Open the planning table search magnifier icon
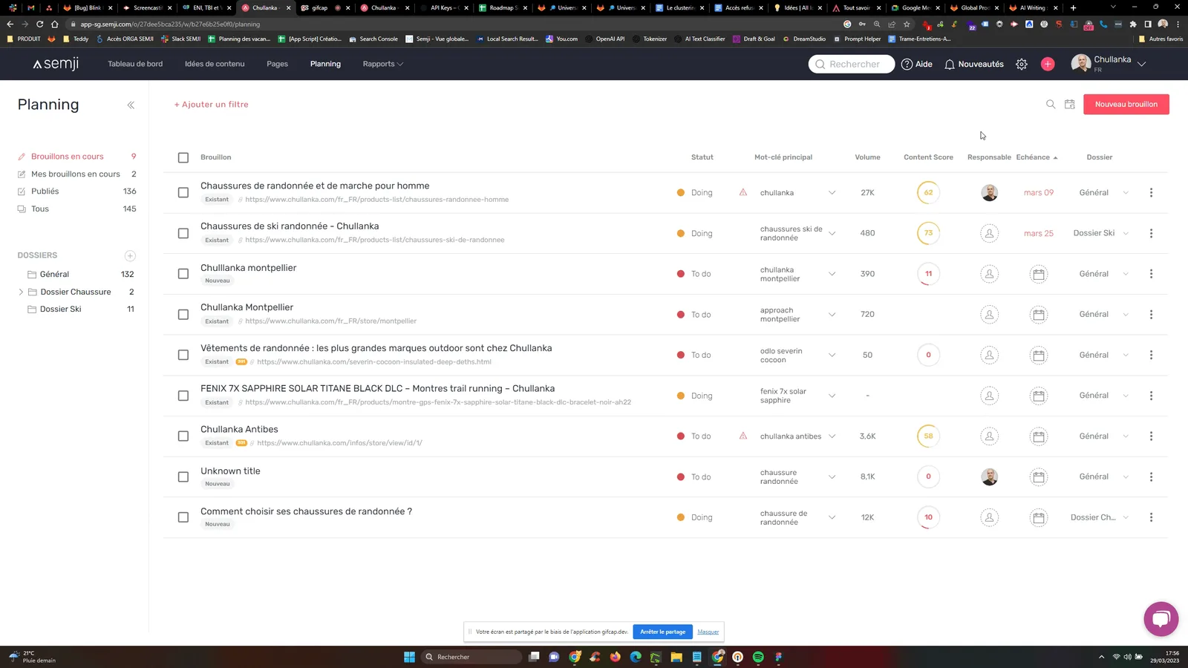Viewport: 1188px width, 668px height. click(x=1051, y=105)
